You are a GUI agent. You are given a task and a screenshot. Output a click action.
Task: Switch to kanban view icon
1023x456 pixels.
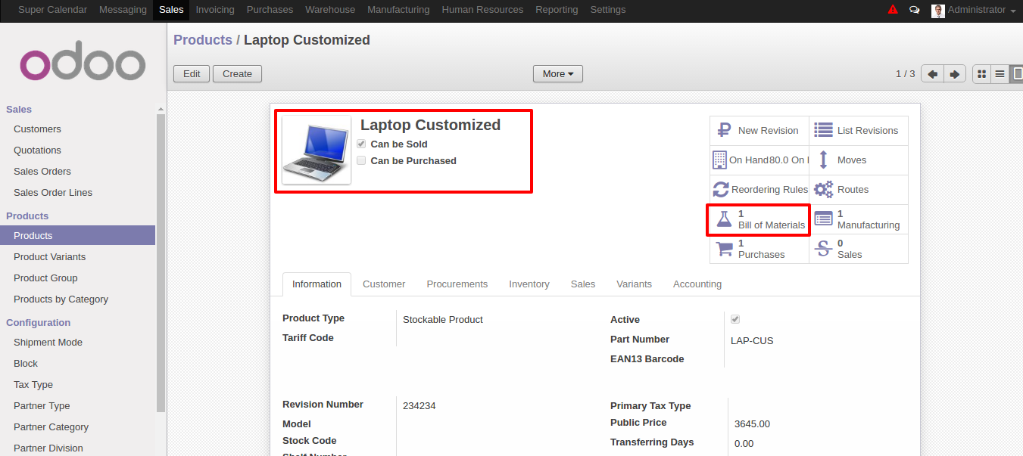[x=982, y=74]
